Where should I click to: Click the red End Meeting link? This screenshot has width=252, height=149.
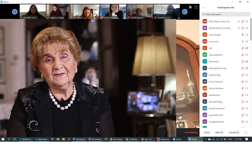191,132
